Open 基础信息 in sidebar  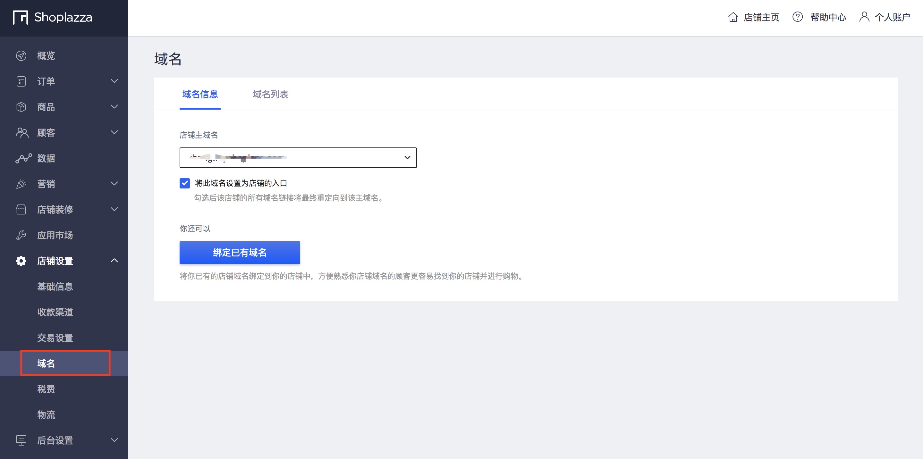[x=55, y=287]
